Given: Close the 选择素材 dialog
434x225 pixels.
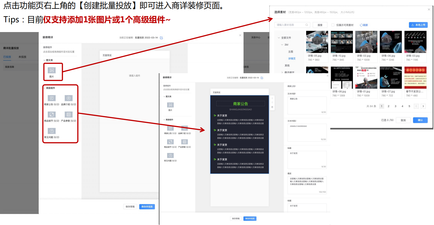Looking at the screenshot, I should [429, 10].
